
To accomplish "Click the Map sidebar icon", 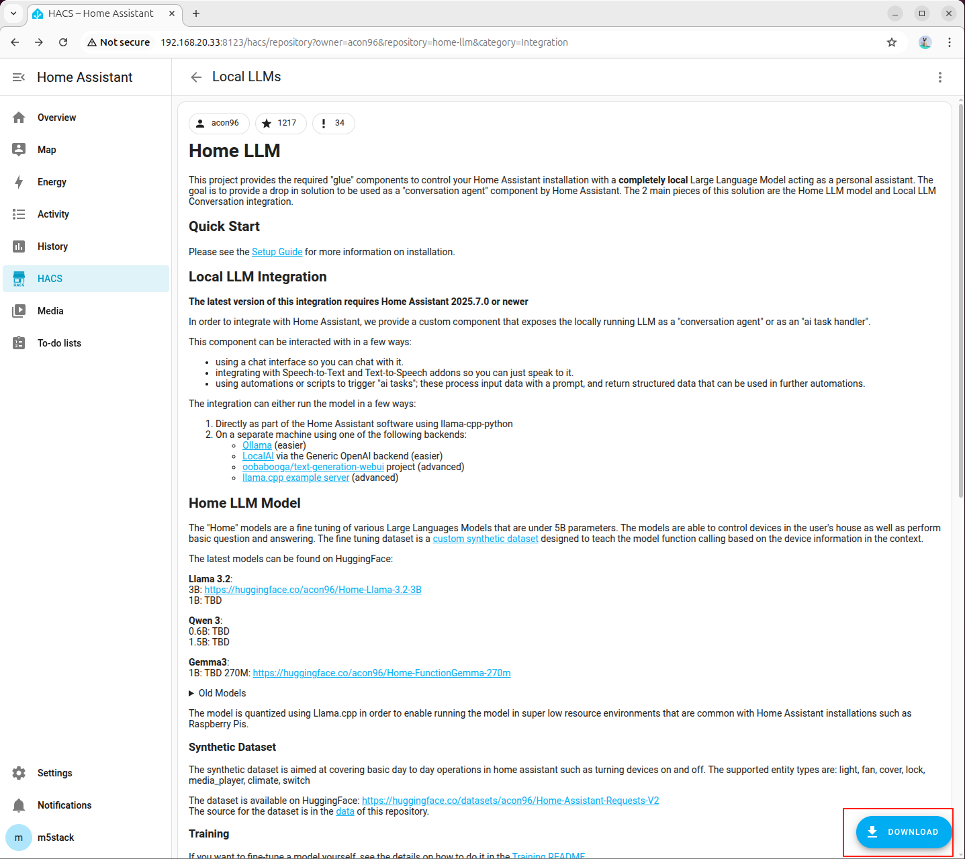I will [x=19, y=150].
